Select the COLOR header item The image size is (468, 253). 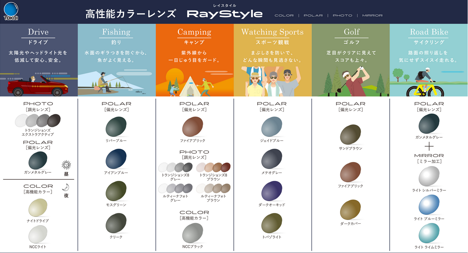[x=284, y=15]
